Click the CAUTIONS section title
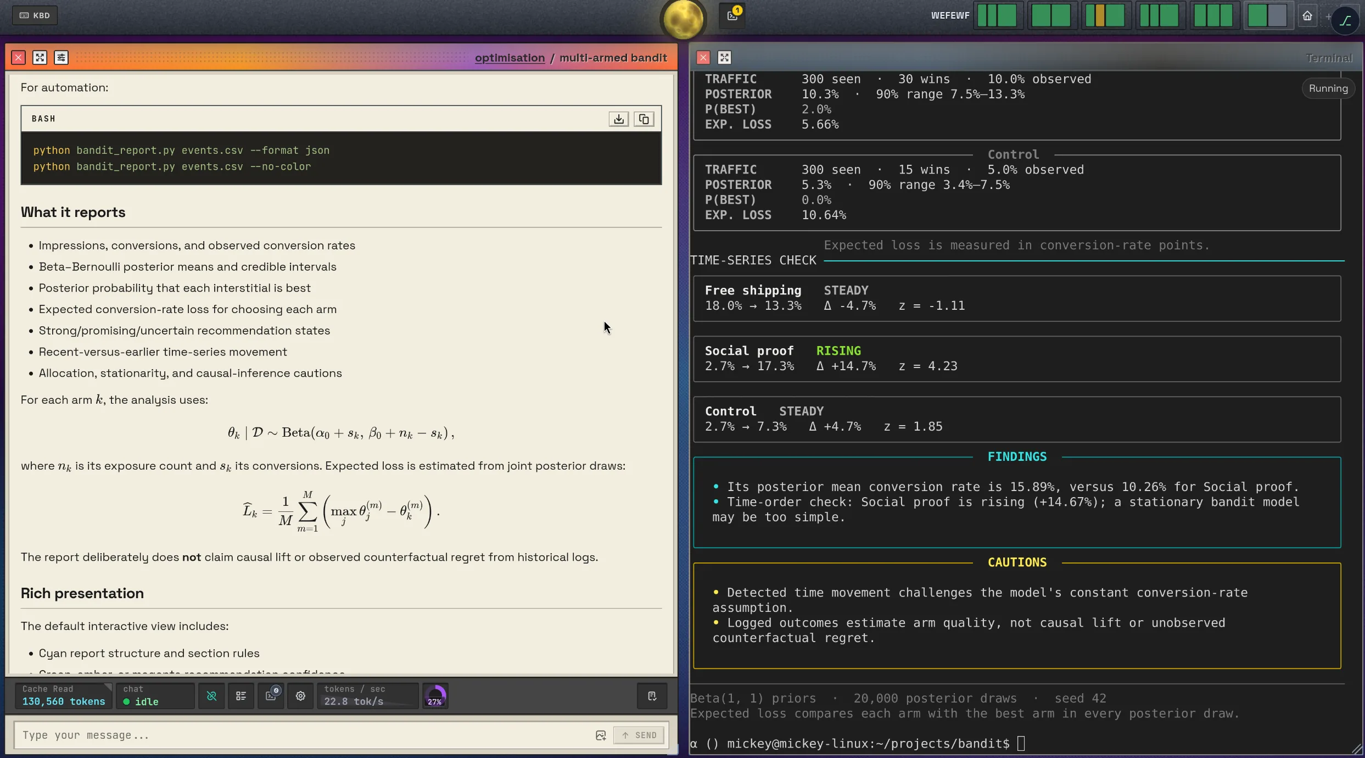The height and width of the screenshot is (758, 1365). point(1017,562)
